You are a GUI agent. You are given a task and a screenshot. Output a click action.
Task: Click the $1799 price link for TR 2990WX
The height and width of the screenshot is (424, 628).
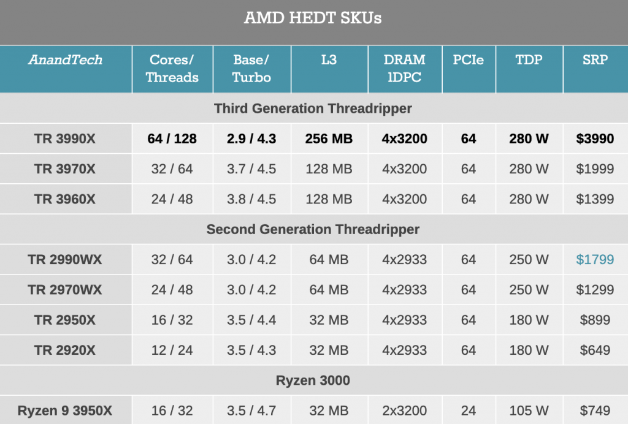tap(595, 260)
